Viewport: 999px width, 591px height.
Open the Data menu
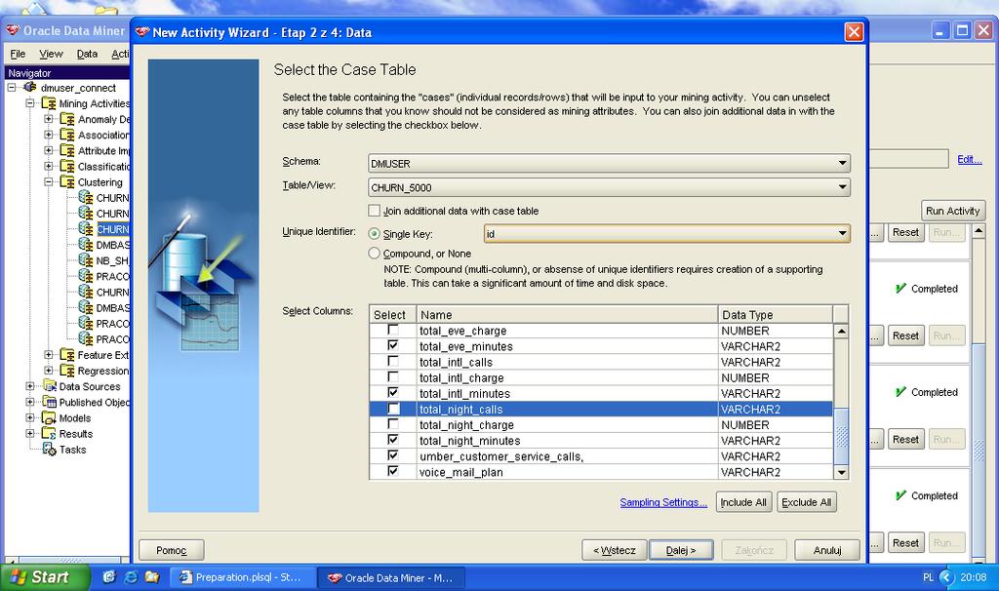click(87, 54)
